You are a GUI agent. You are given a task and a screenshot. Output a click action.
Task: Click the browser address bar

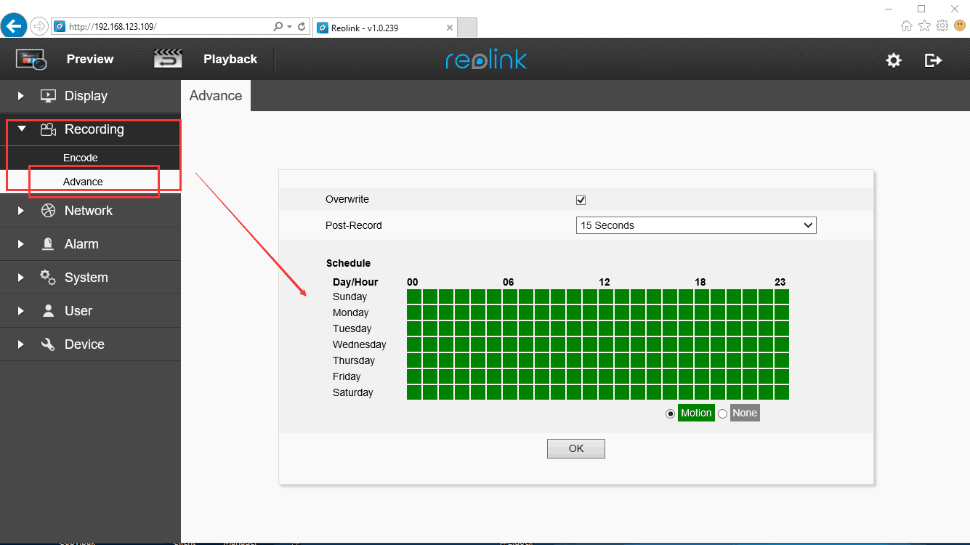[x=167, y=27]
